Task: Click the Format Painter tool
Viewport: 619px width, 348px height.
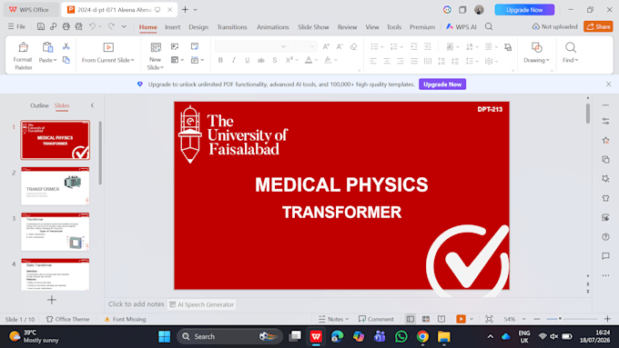Action: pos(23,55)
